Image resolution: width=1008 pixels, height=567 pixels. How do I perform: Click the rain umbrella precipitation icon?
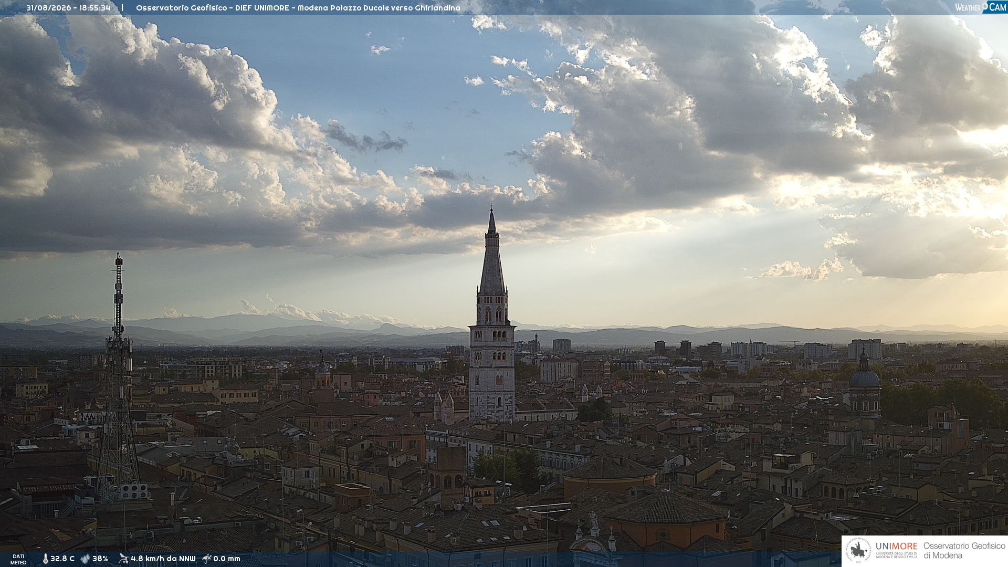tap(207, 559)
